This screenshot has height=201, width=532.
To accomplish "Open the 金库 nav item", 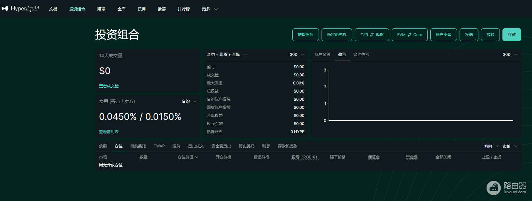I will click(121, 9).
